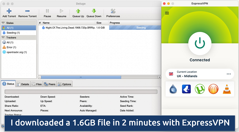Launch the blue frog app shortcut
Viewport: 239px width, 132px height.
(x=187, y=89)
